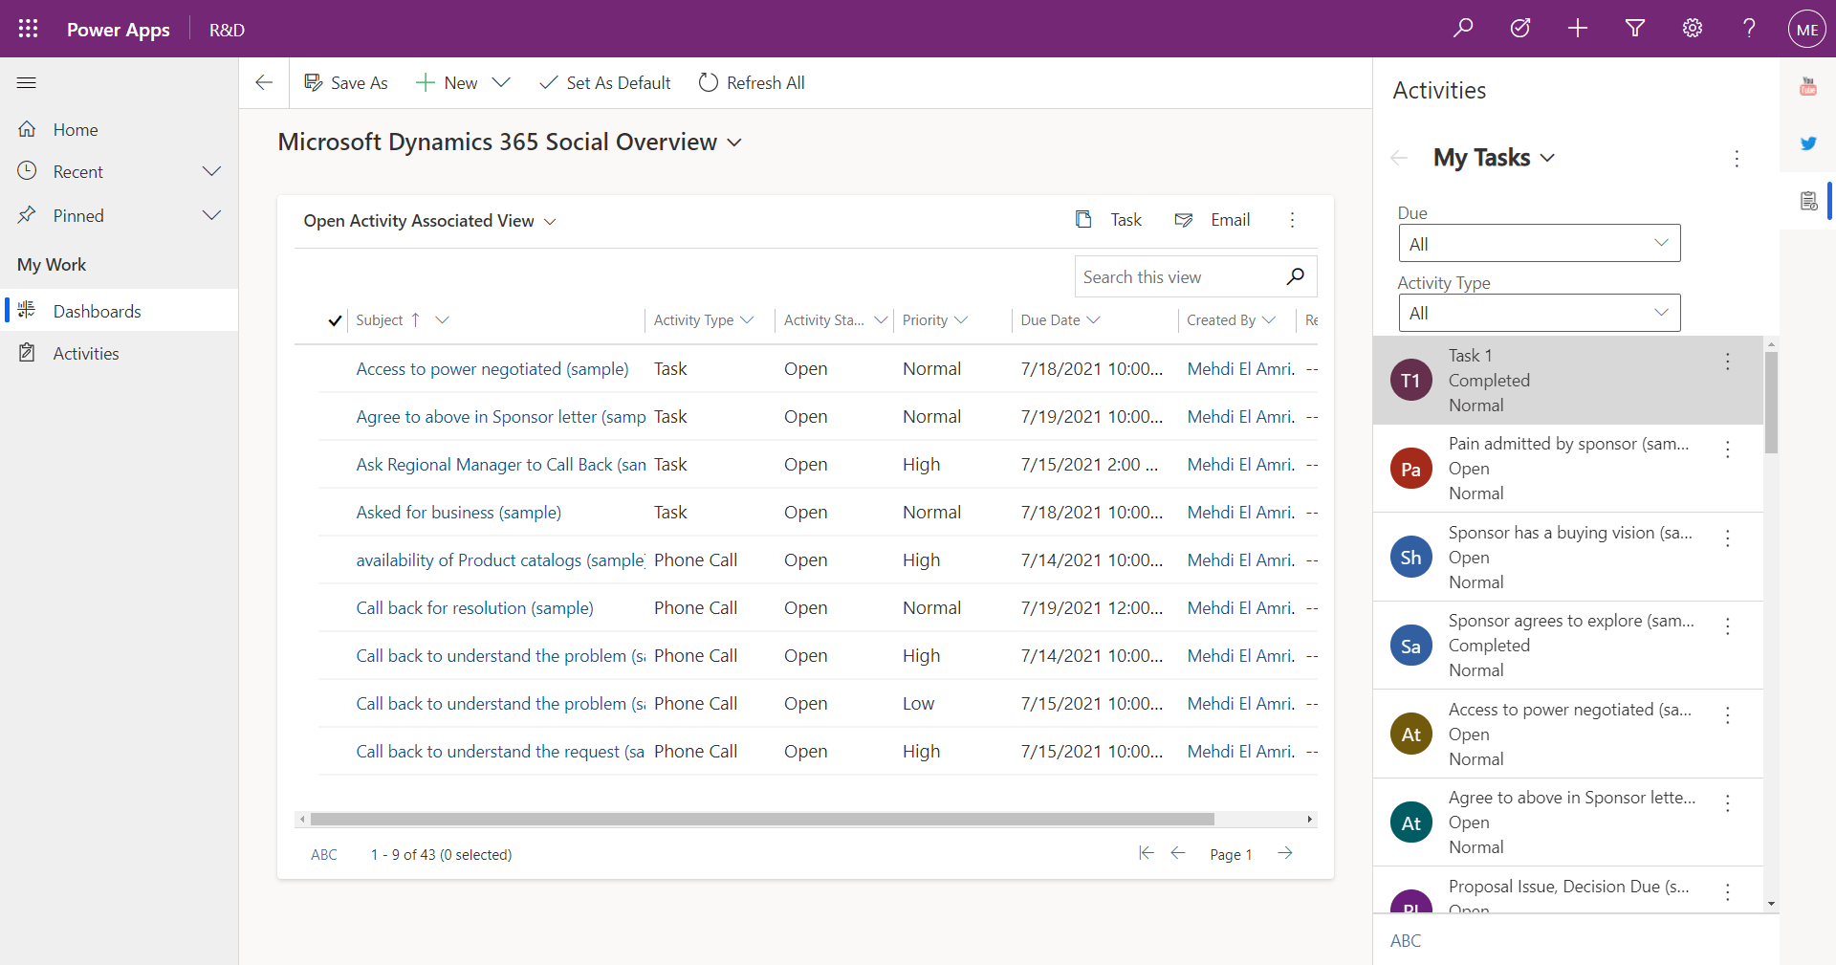Expand the Recent section in the sidebar
1836x965 pixels.
(211, 171)
